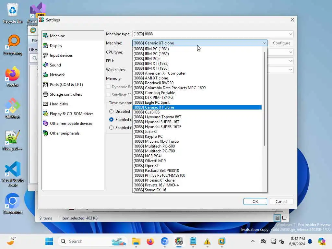Toggle the Dynamic Recompiler checkbox
This screenshot has height=249, width=332.
108,87
